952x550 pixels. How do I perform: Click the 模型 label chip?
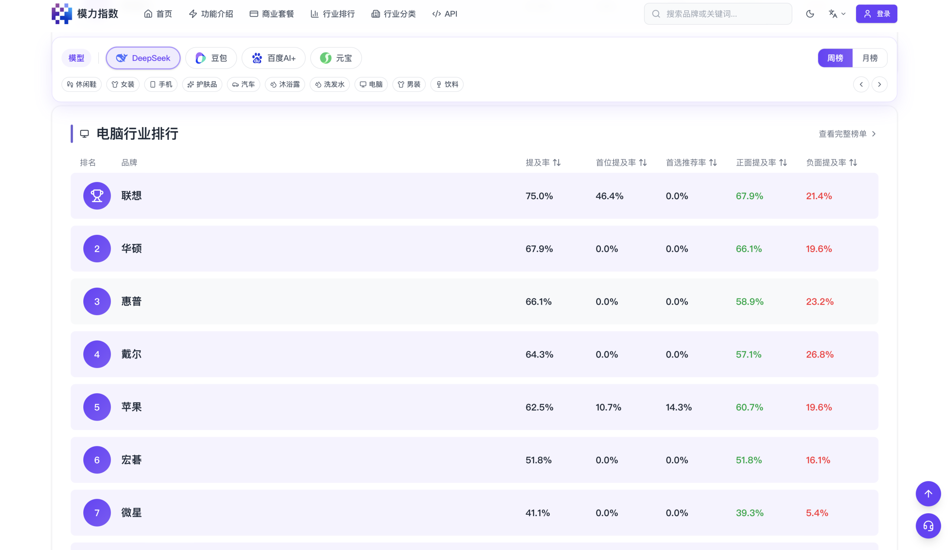click(76, 58)
